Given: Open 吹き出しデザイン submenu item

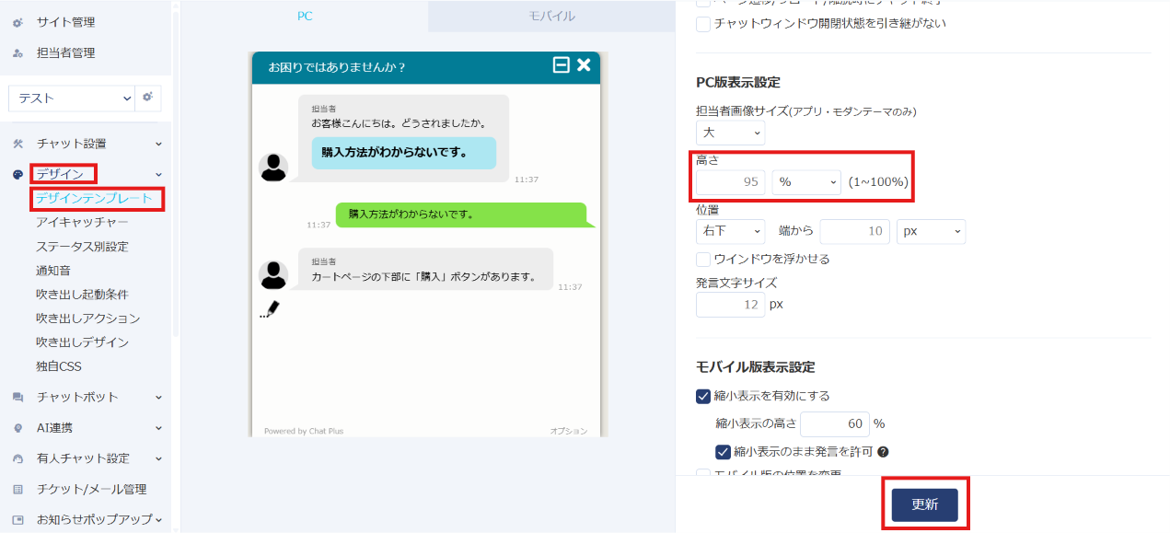Looking at the screenshot, I should tap(82, 342).
